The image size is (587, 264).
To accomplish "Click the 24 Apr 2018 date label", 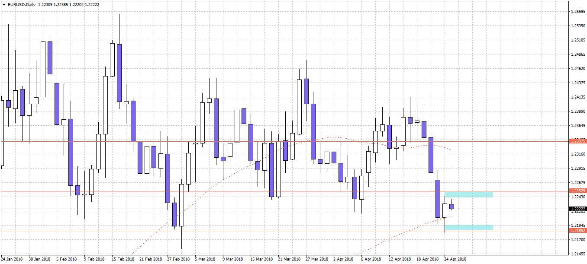I will coord(455,259).
